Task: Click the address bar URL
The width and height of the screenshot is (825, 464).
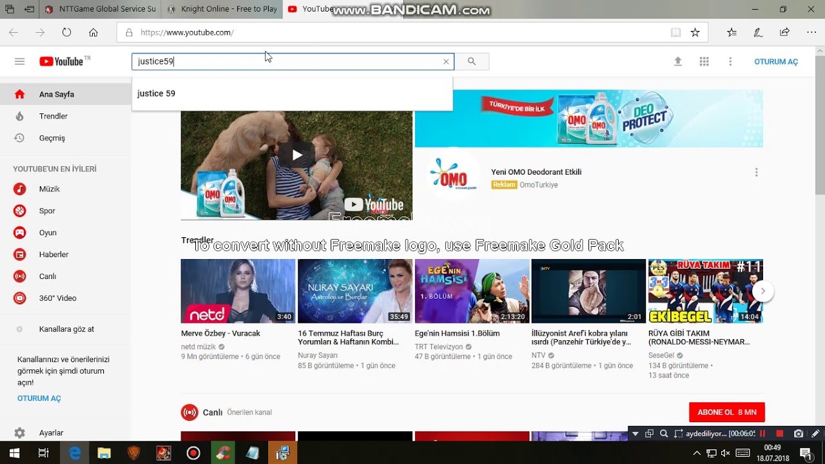Action: [187, 32]
